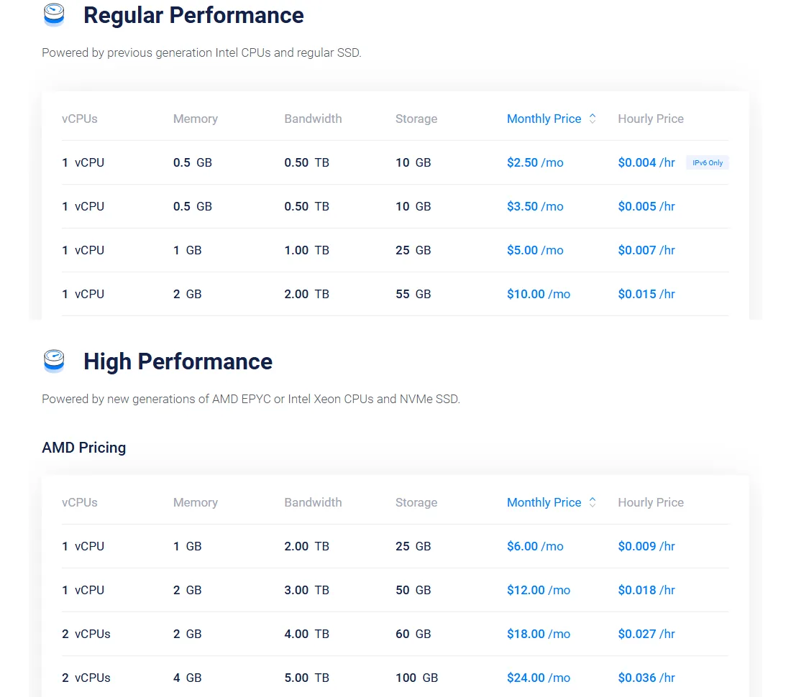Select the $2.50 /mo plan price
Screen dimensions: 791x697
click(x=535, y=162)
